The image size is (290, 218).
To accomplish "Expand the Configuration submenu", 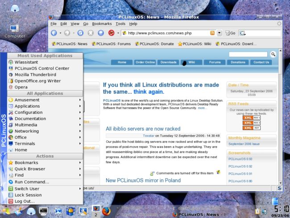I will click(45, 113).
